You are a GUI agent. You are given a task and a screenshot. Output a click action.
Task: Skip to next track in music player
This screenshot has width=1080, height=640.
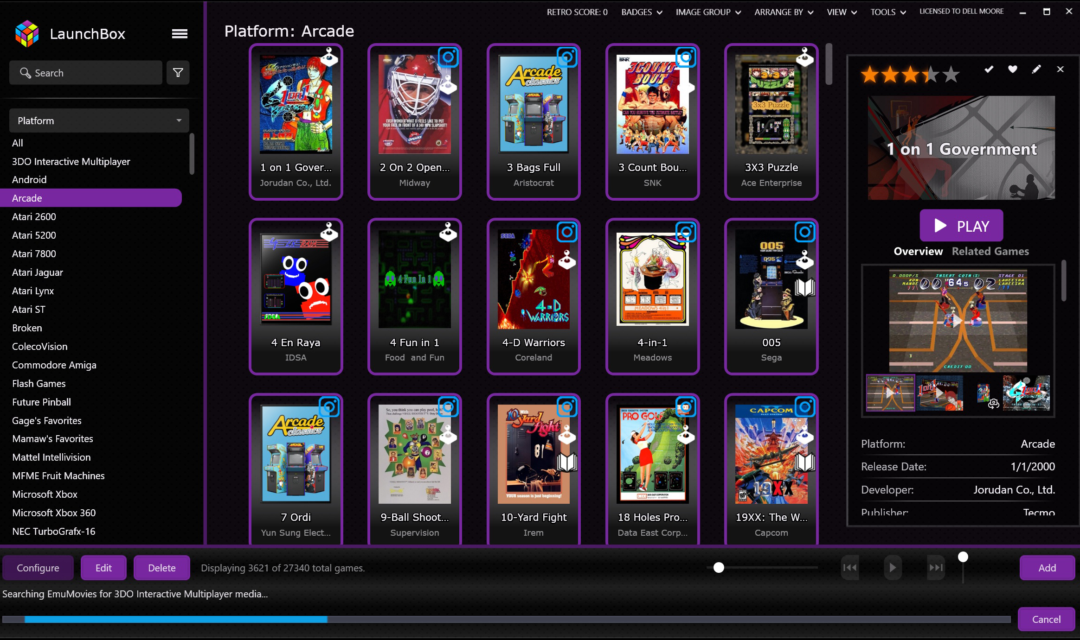[x=936, y=567]
